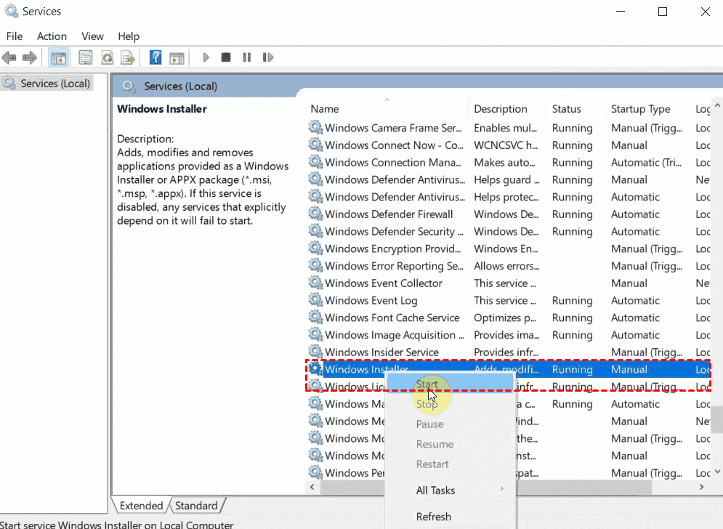
Task: Click the Back arrow toolbar icon
Action: pyautogui.click(x=9, y=57)
